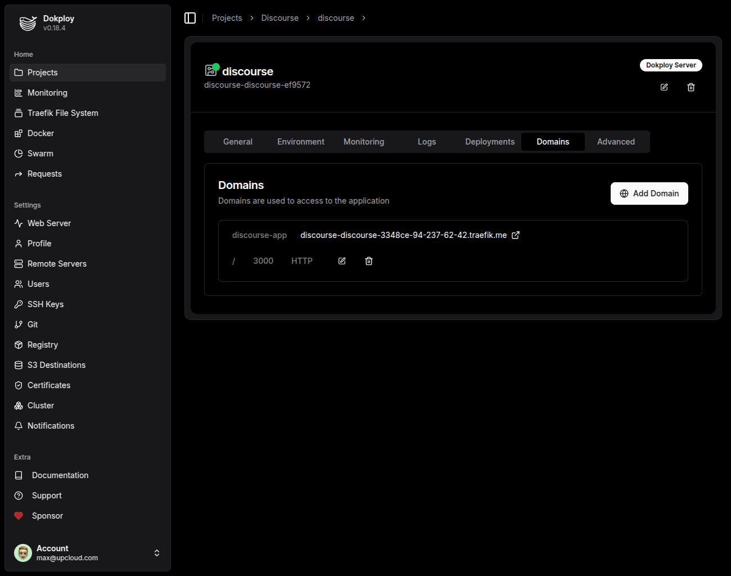Open the Projects breadcrumb link

click(227, 17)
